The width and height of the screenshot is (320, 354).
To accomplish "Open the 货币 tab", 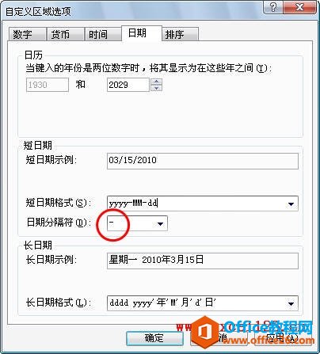I will [x=65, y=34].
